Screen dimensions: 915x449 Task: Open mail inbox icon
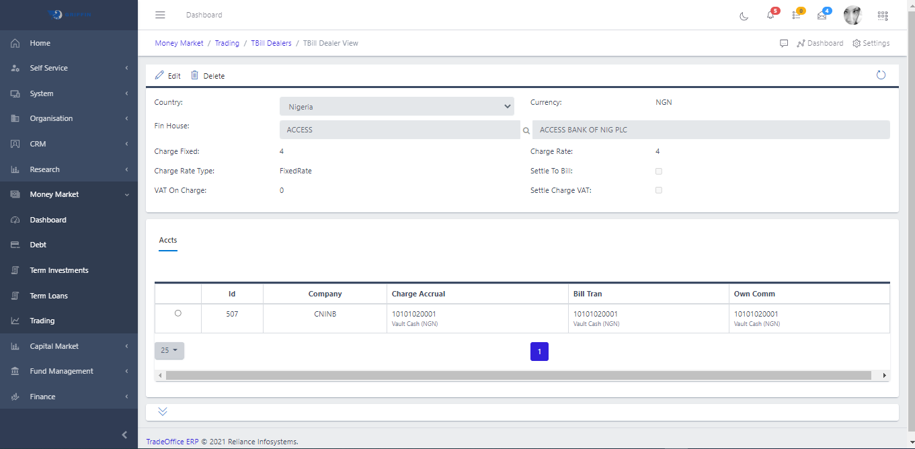[x=822, y=15]
